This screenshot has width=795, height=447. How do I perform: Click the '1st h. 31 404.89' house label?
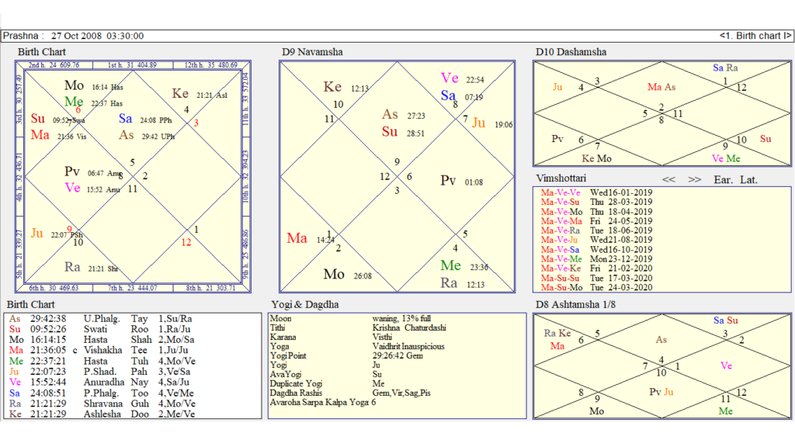(132, 65)
